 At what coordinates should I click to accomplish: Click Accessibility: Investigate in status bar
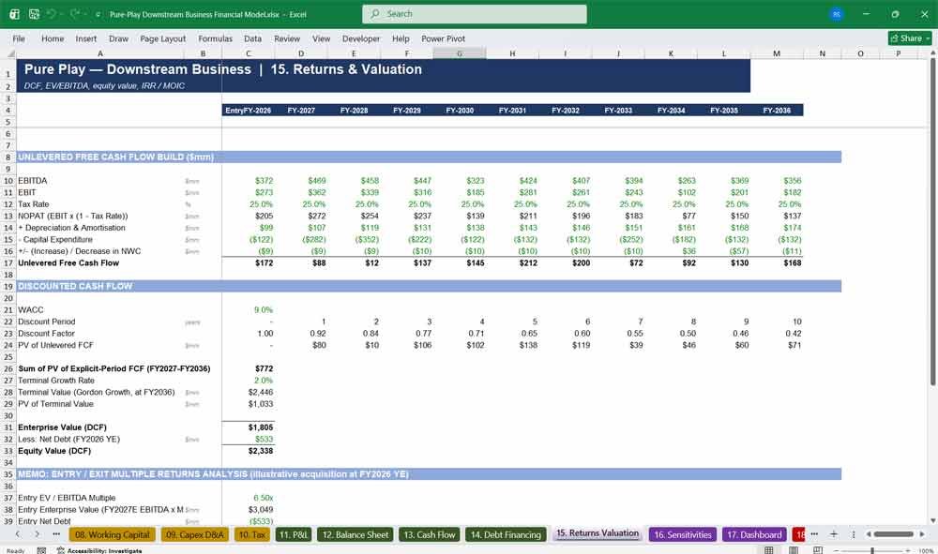(99, 550)
